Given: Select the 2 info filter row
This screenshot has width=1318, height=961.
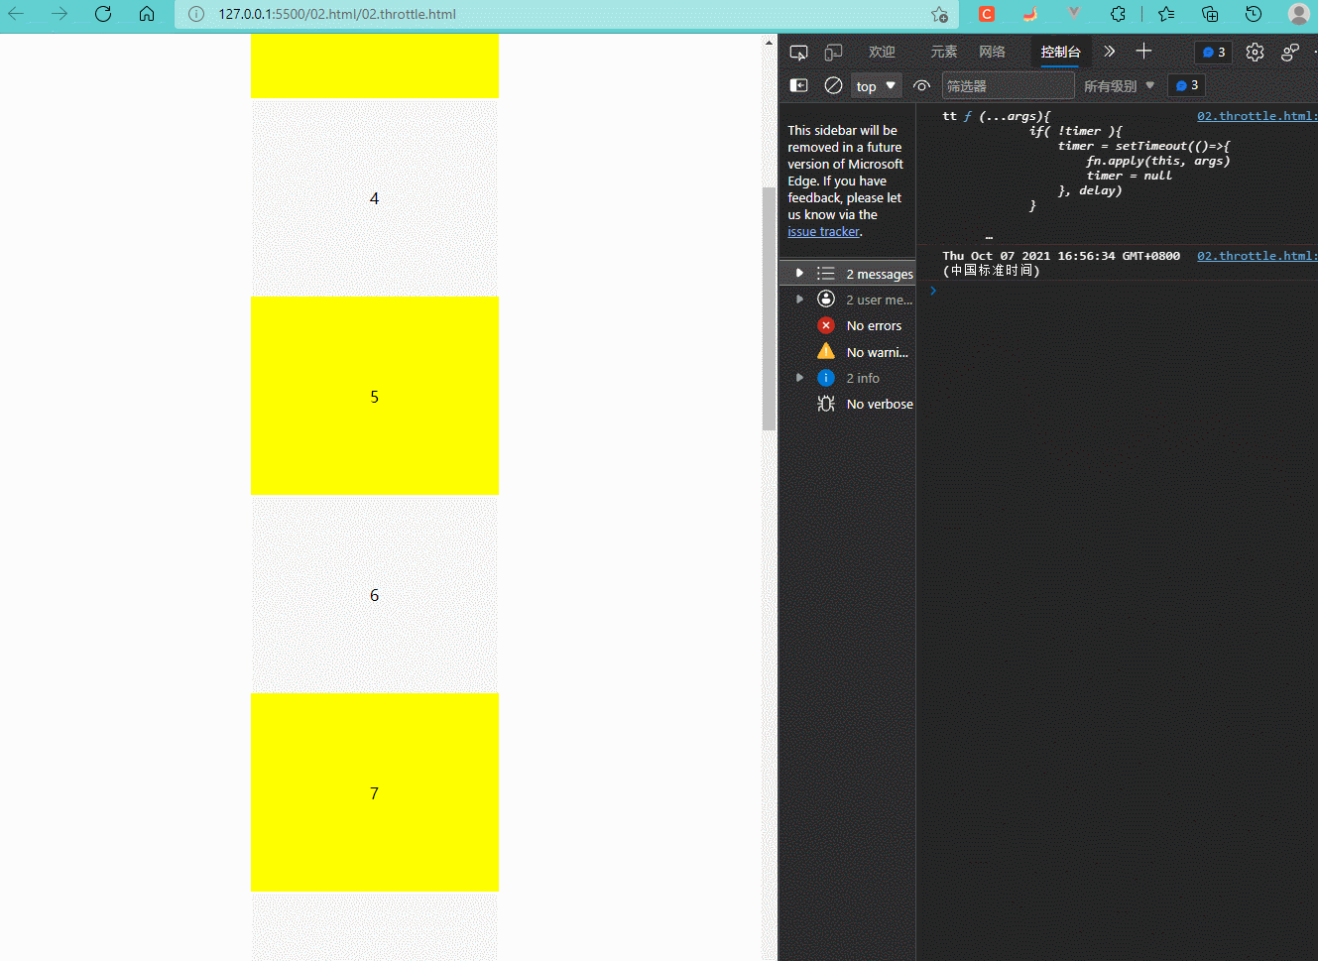Looking at the screenshot, I should [x=849, y=378].
